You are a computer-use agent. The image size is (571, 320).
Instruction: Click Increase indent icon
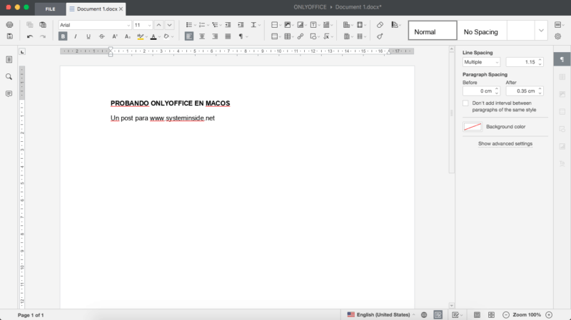coord(241,25)
